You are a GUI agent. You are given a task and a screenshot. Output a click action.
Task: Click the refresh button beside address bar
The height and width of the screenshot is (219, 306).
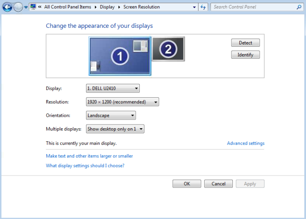click(203, 7)
